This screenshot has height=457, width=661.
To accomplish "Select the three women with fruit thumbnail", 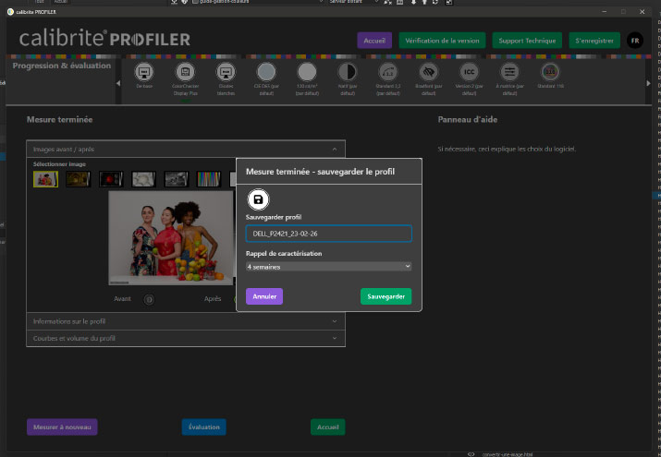I will click(x=45, y=179).
